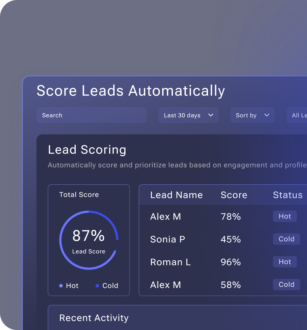Click the Cold legend dot under the gauge
The image size is (307, 330).
coord(97,286)
